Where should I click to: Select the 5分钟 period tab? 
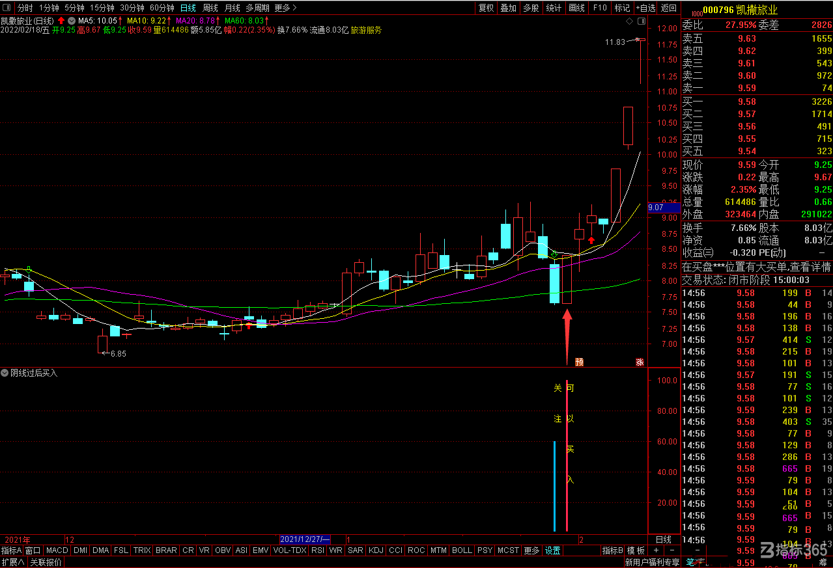point(74,8)
